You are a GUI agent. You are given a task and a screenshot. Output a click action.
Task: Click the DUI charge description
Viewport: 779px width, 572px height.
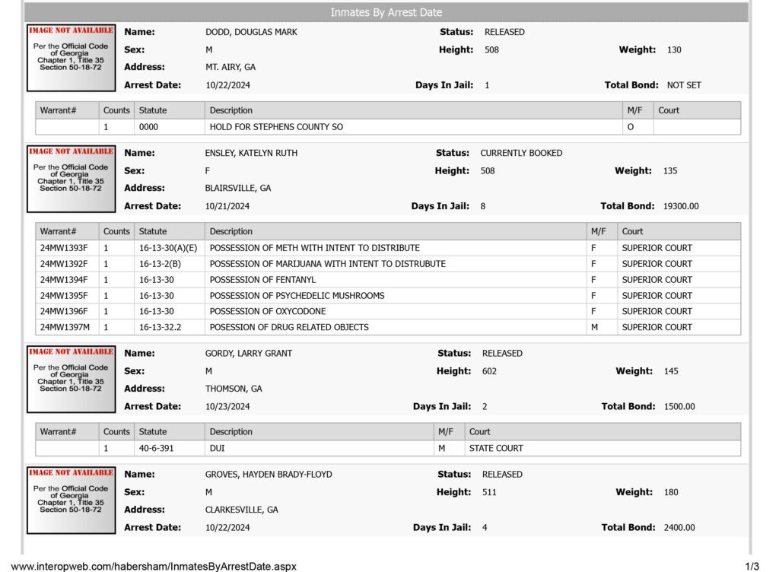pos(217,448)
